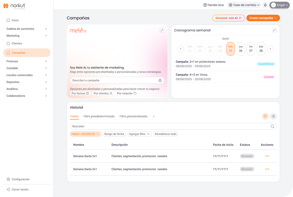Click search magnifier in Buscador field

click(272, 126)
